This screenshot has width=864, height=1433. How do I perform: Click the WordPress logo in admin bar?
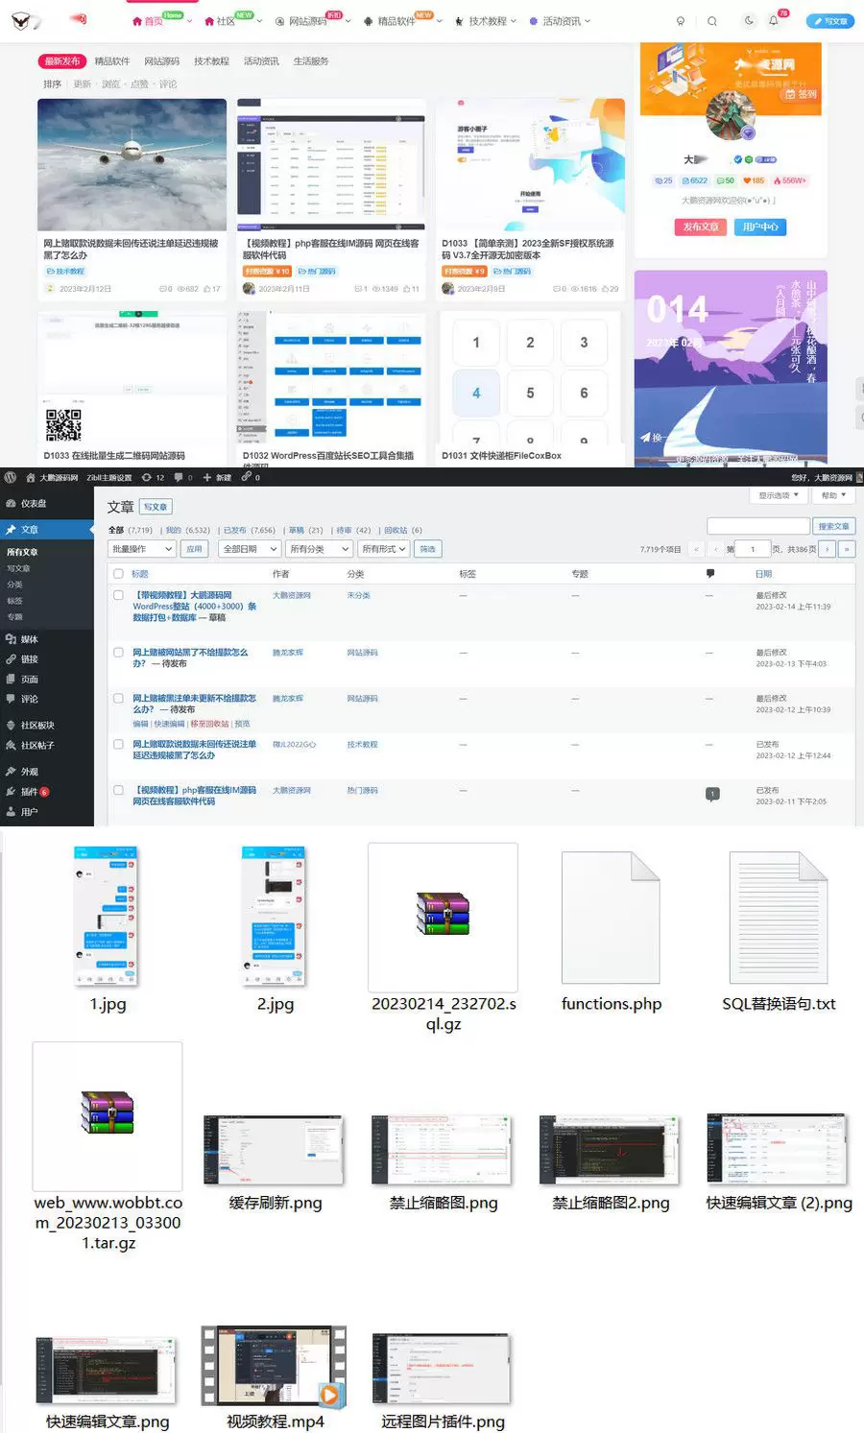(x=11, y=477)
